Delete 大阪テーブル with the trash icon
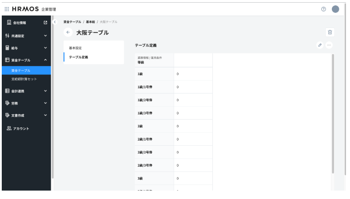Image resolution: width=350 pixels, height=199 pixels. click(x=330, y=32)
